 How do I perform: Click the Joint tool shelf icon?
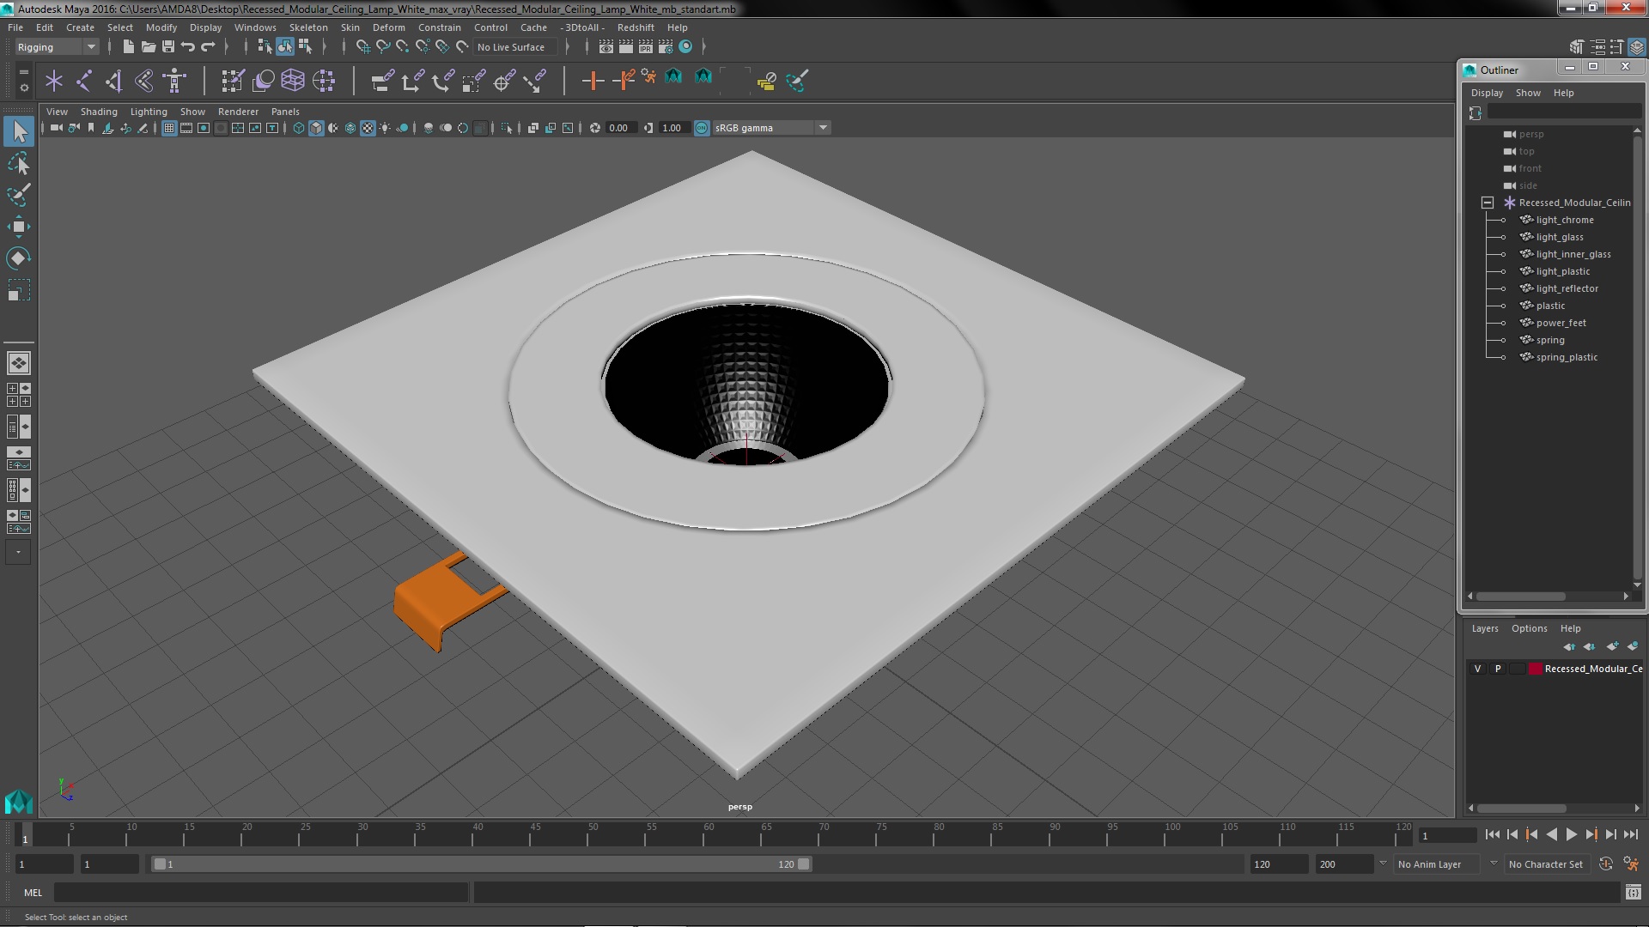[x=84, y=81]
